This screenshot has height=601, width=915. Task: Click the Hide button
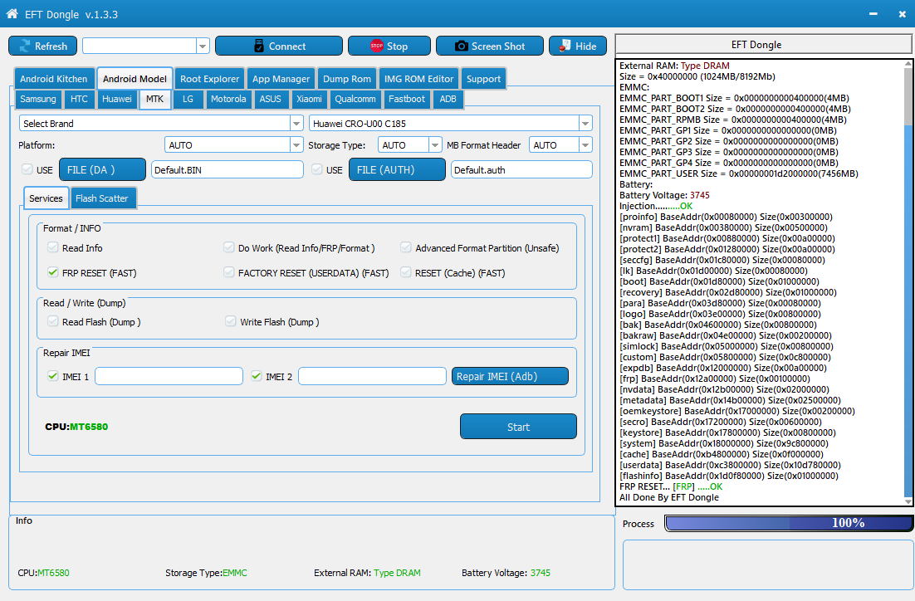click(578, 46)
